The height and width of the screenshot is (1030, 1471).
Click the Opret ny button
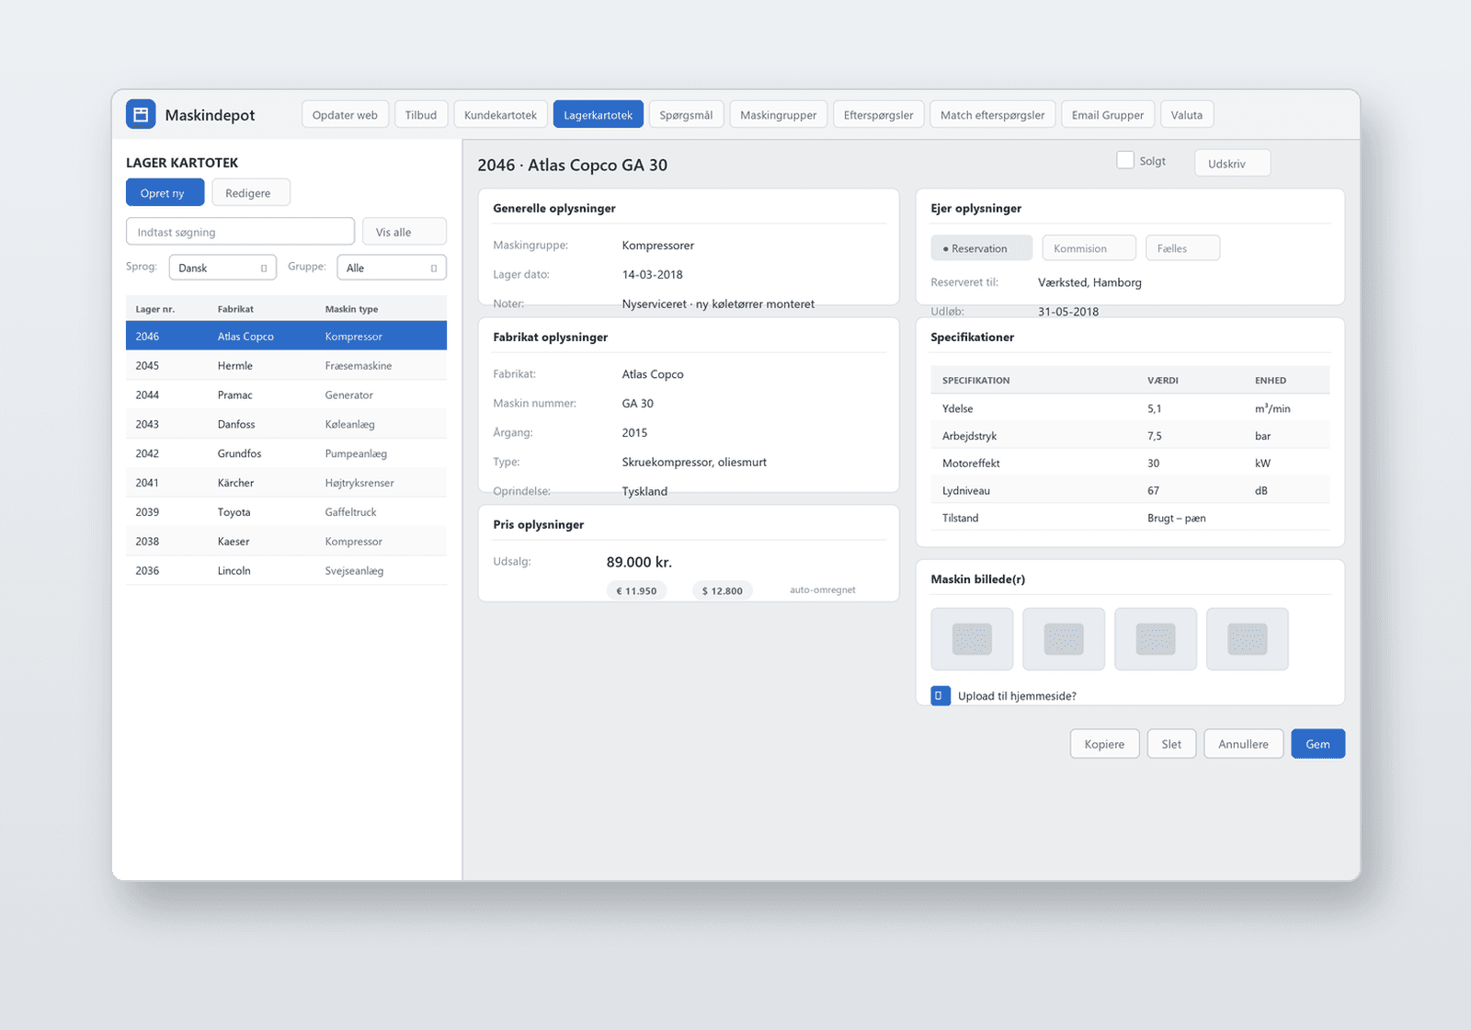[x=165, y=193]
